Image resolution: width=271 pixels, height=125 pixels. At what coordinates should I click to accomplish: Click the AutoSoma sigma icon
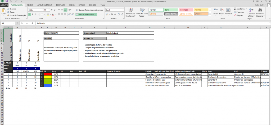point(235,9)
